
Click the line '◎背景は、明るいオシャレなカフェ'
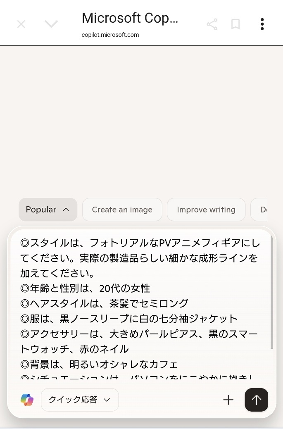click(x=99, y=364)
